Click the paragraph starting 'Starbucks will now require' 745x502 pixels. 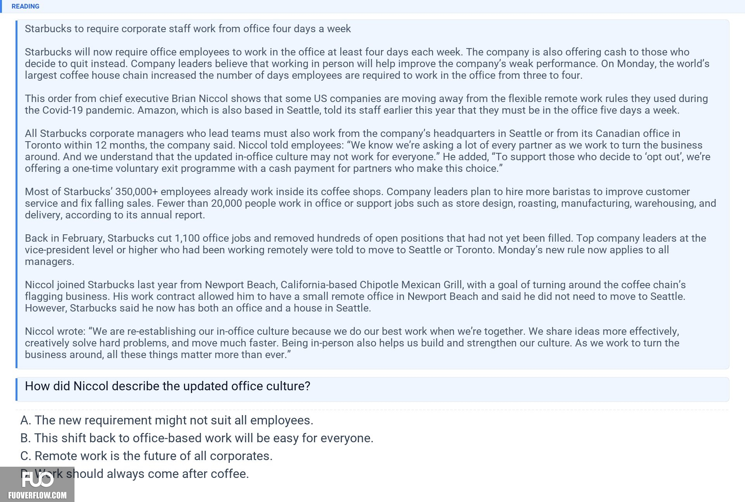(367, 64)
